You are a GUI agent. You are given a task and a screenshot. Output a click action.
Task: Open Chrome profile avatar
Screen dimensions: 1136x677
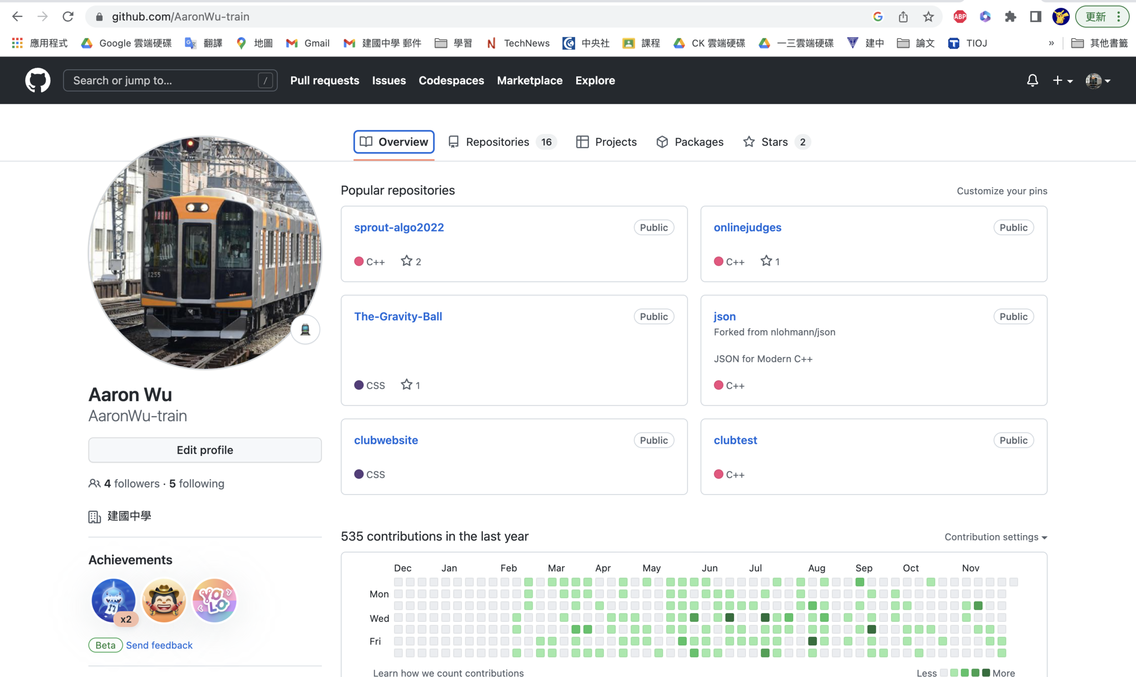[1061, 17]
